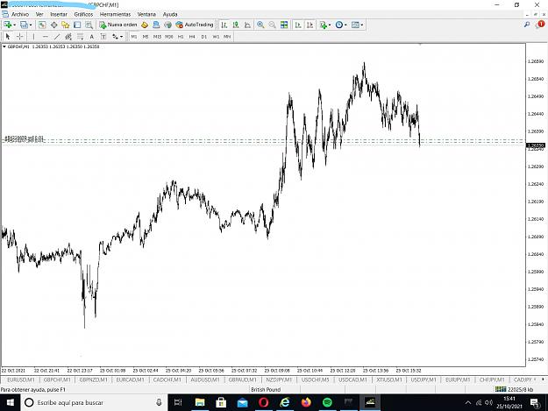The height and width of the screenshot is (411, 548).
Task: Select the Fibonacci retracement tool
Action: pos(80,36)
